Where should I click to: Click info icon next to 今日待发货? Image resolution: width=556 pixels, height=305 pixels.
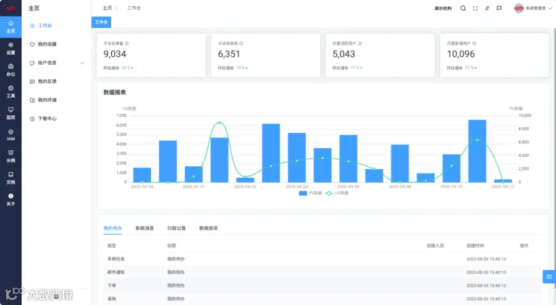click(241, 43)
